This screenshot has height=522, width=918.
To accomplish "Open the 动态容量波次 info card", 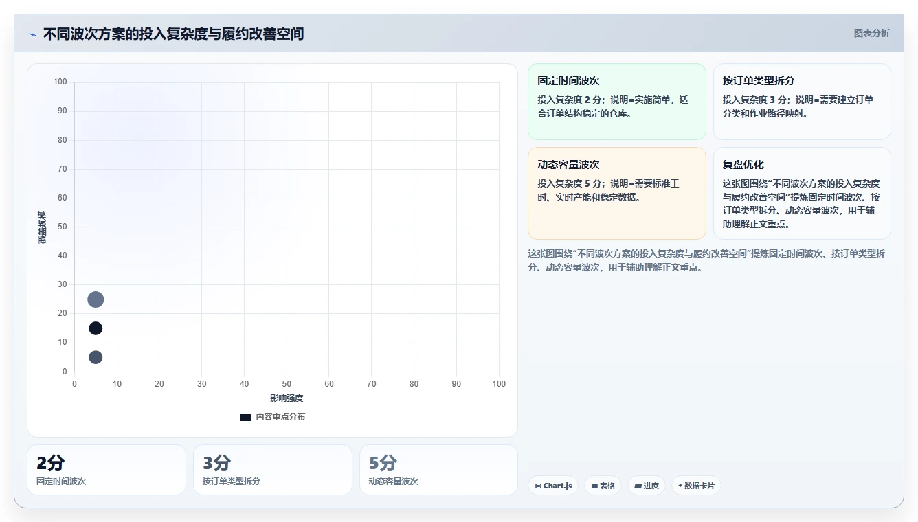I will (616, 193).
